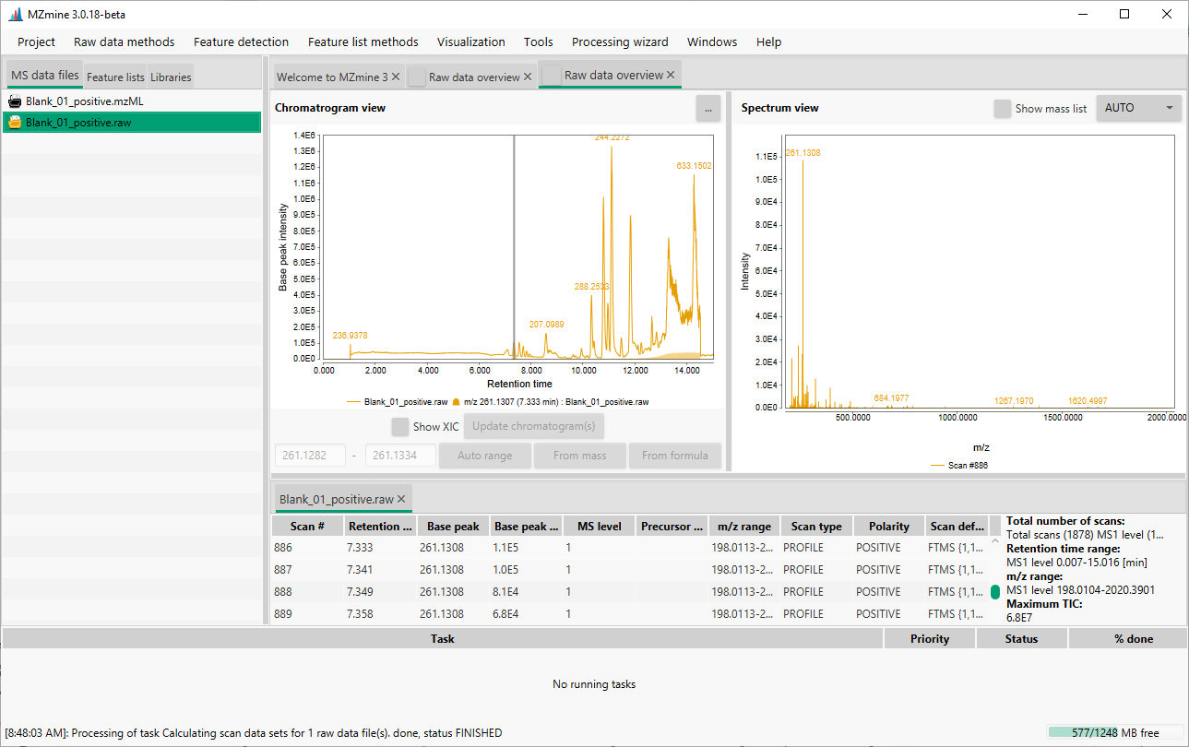Open the Visualization menu
The width and height of the screenshot is (1189, 747).
pyautogui.click(x=470, y=41)
